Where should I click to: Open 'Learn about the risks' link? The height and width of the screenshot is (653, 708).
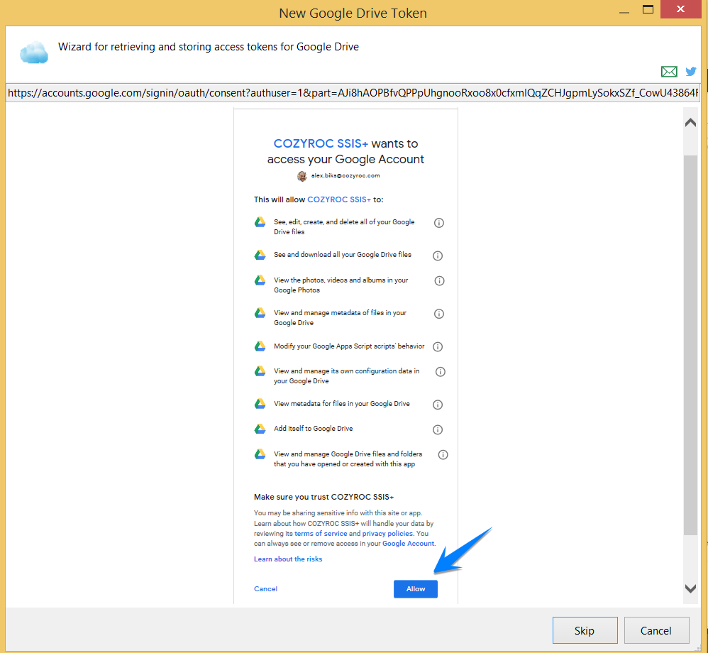(x=288, y=559)
